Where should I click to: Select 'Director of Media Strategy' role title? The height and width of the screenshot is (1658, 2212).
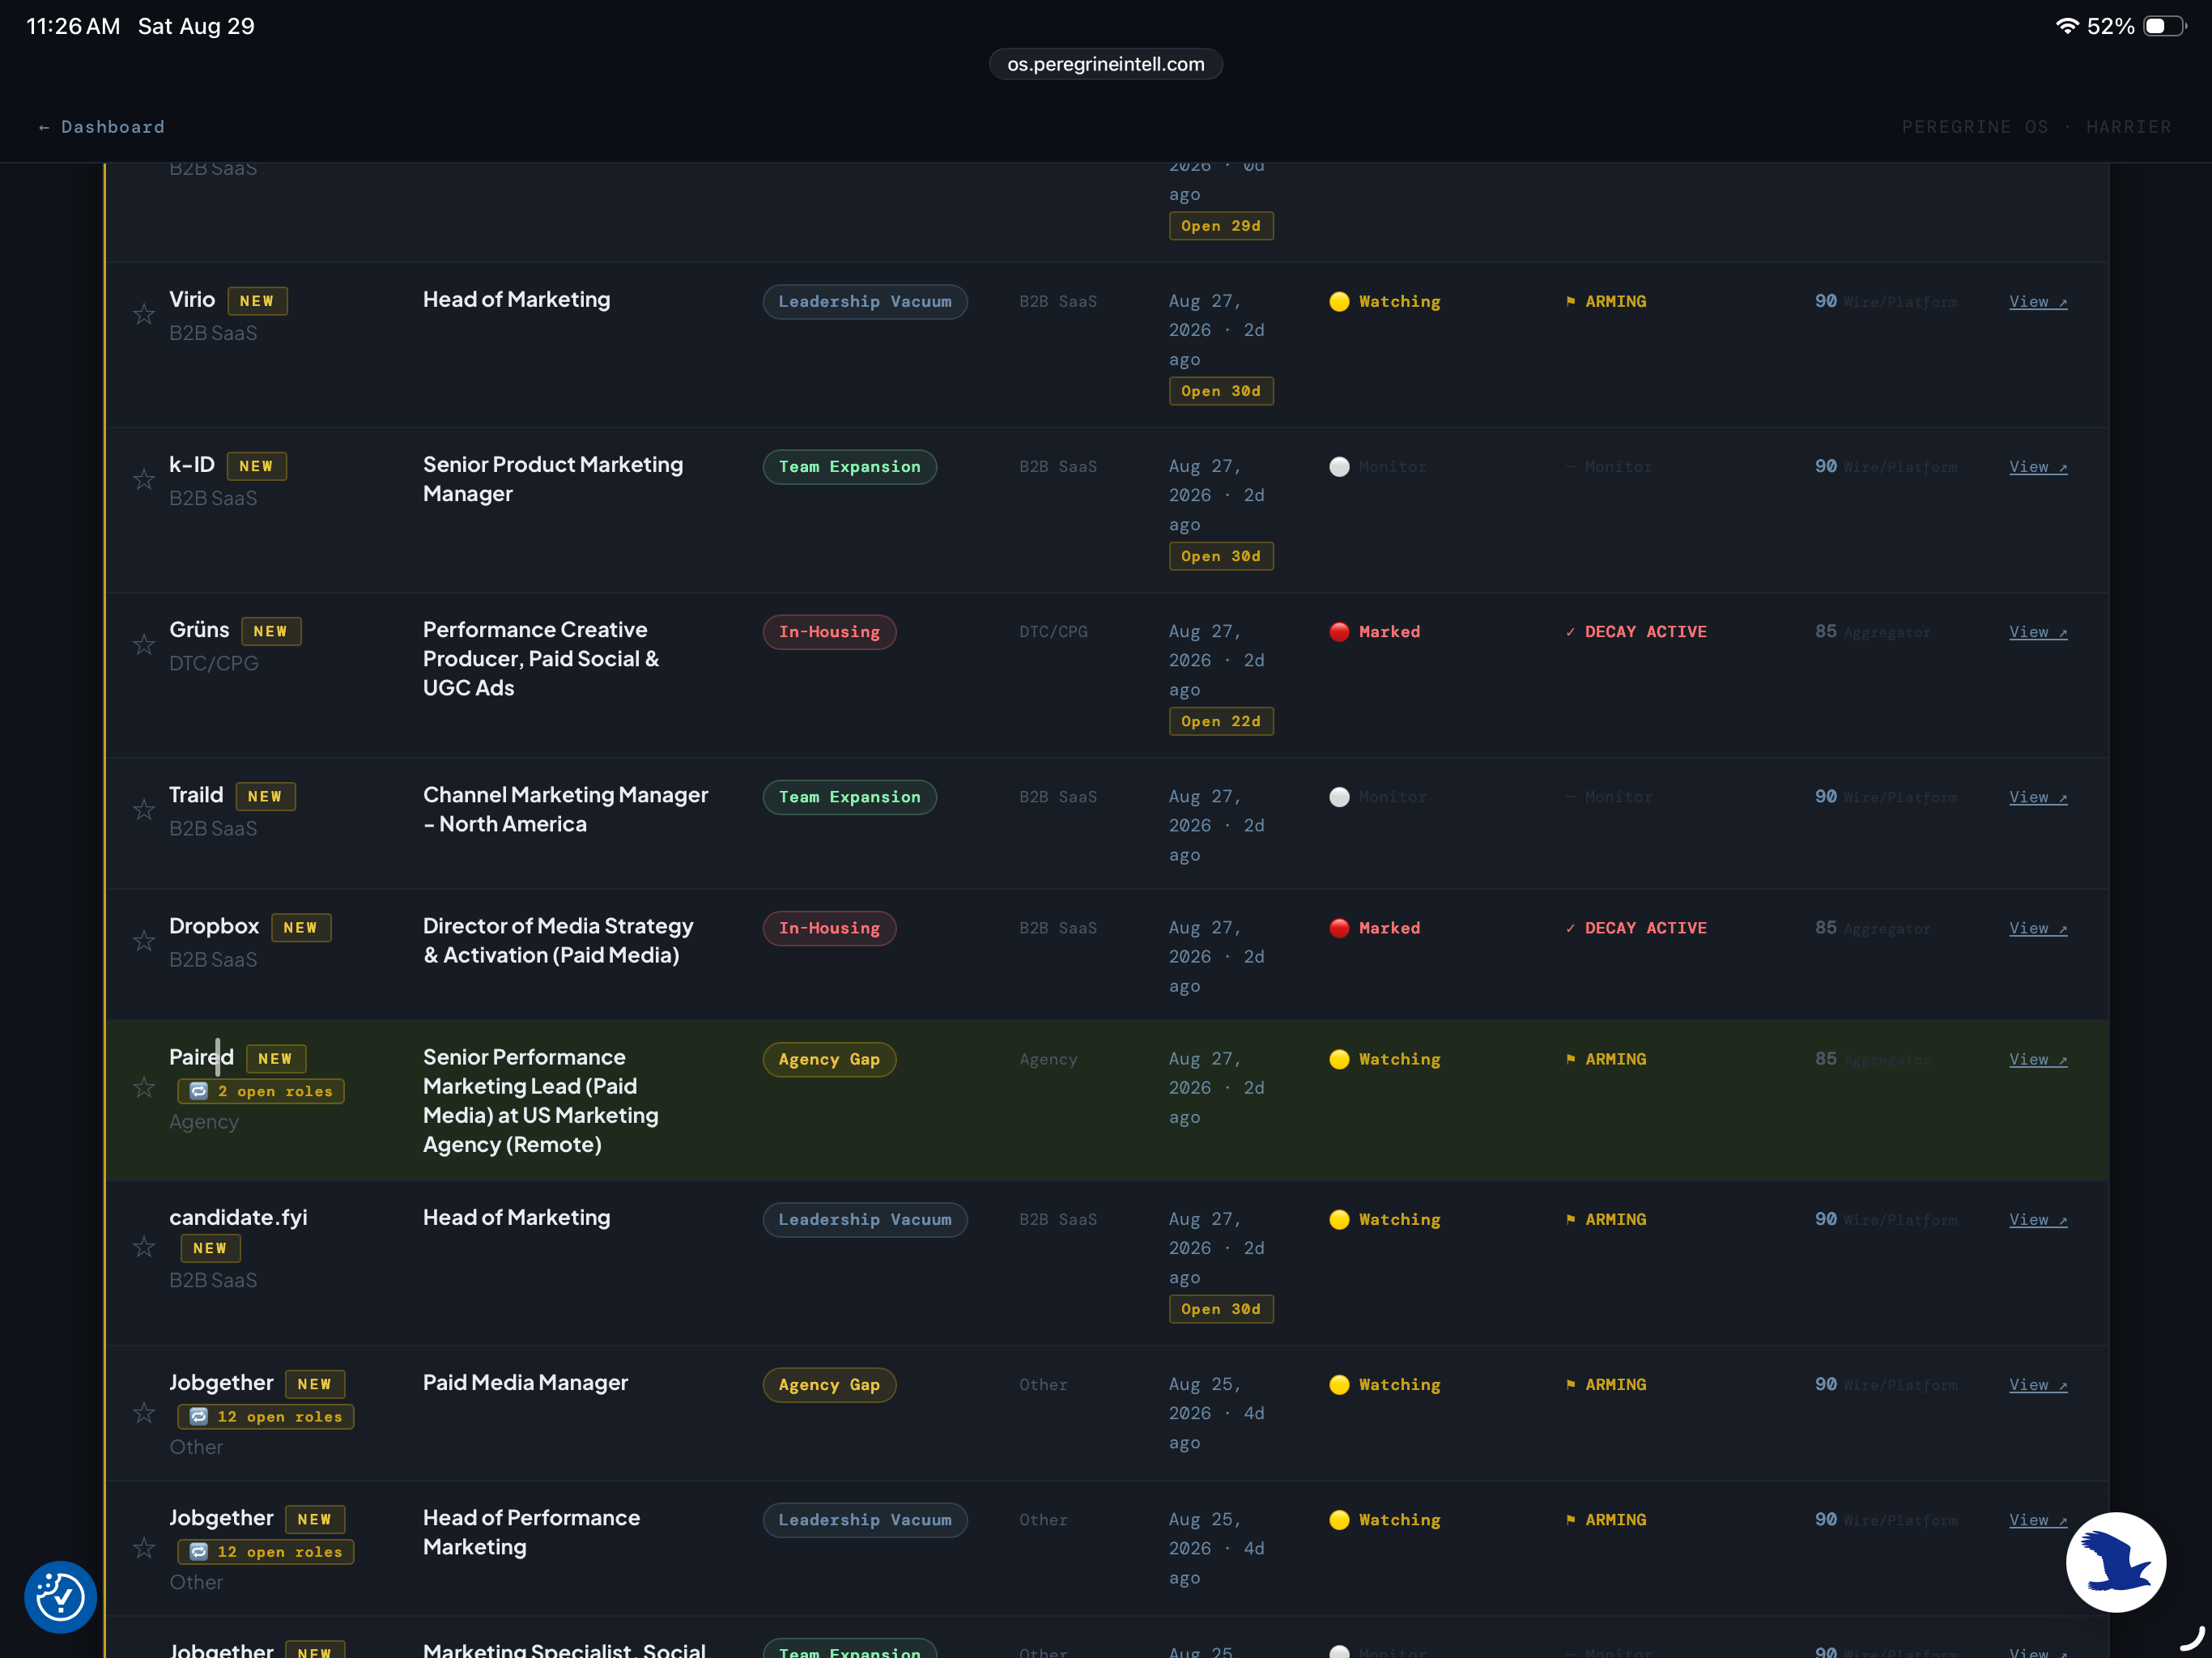[558, 926]
